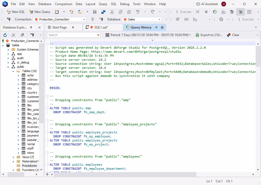Open the Database menu
This screenshot has width=261, height=185.
click(45, 4)
